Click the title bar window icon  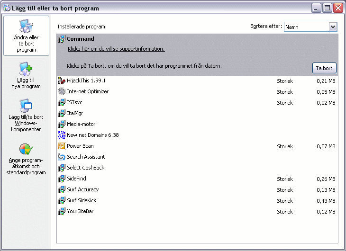pos(7,8)
